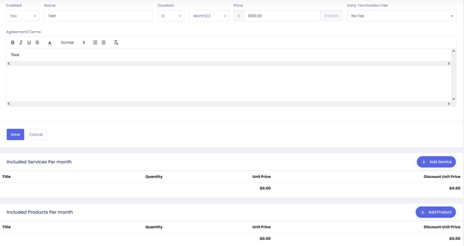Click the Products table Unit Price header
Image resolution: width=464 pixels, height=246 pixels.
click(x=261, y=226)
